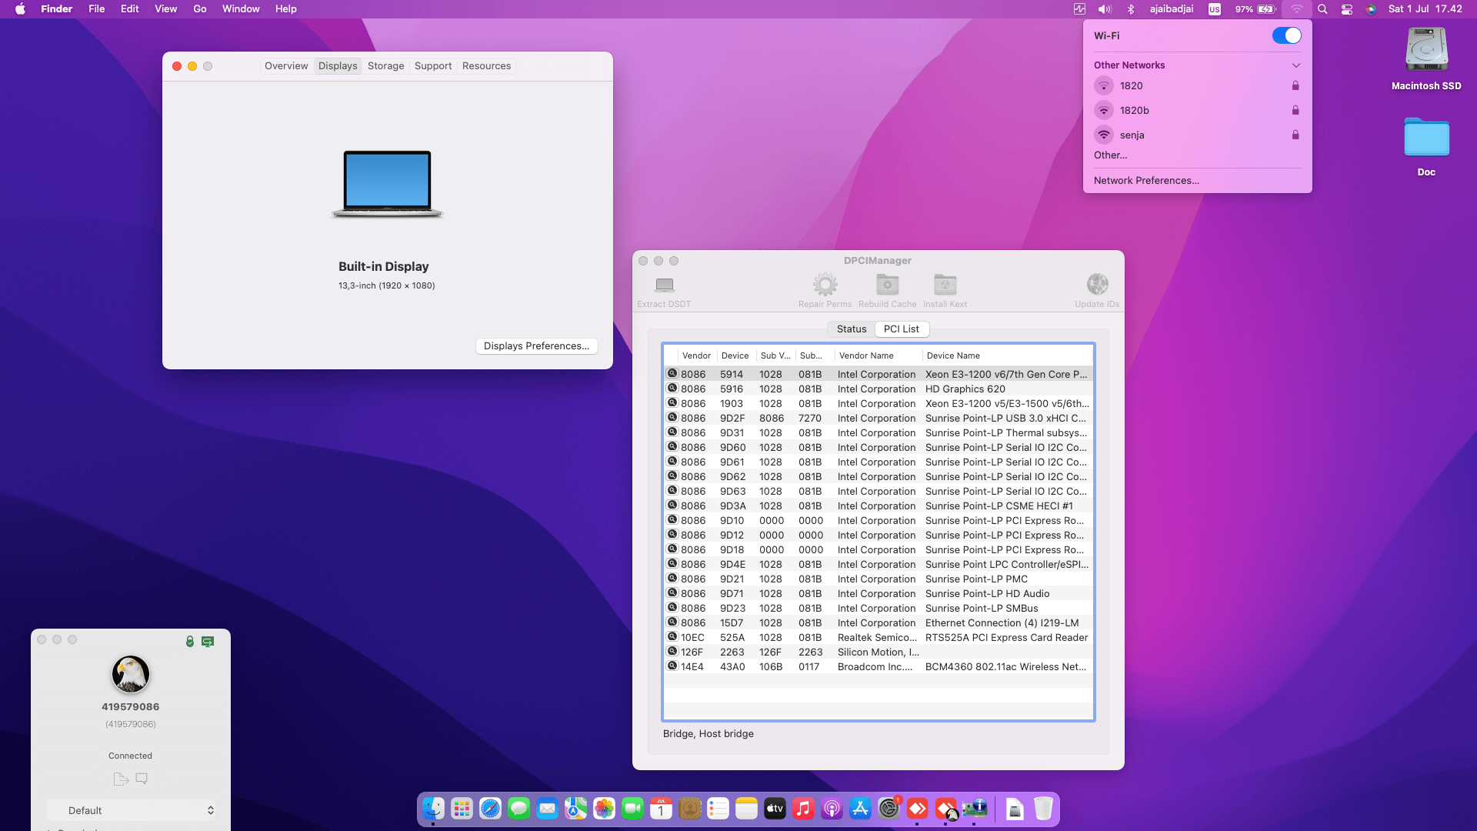Click the green lock security icon

pyautogui.click(x=190, y=641)
